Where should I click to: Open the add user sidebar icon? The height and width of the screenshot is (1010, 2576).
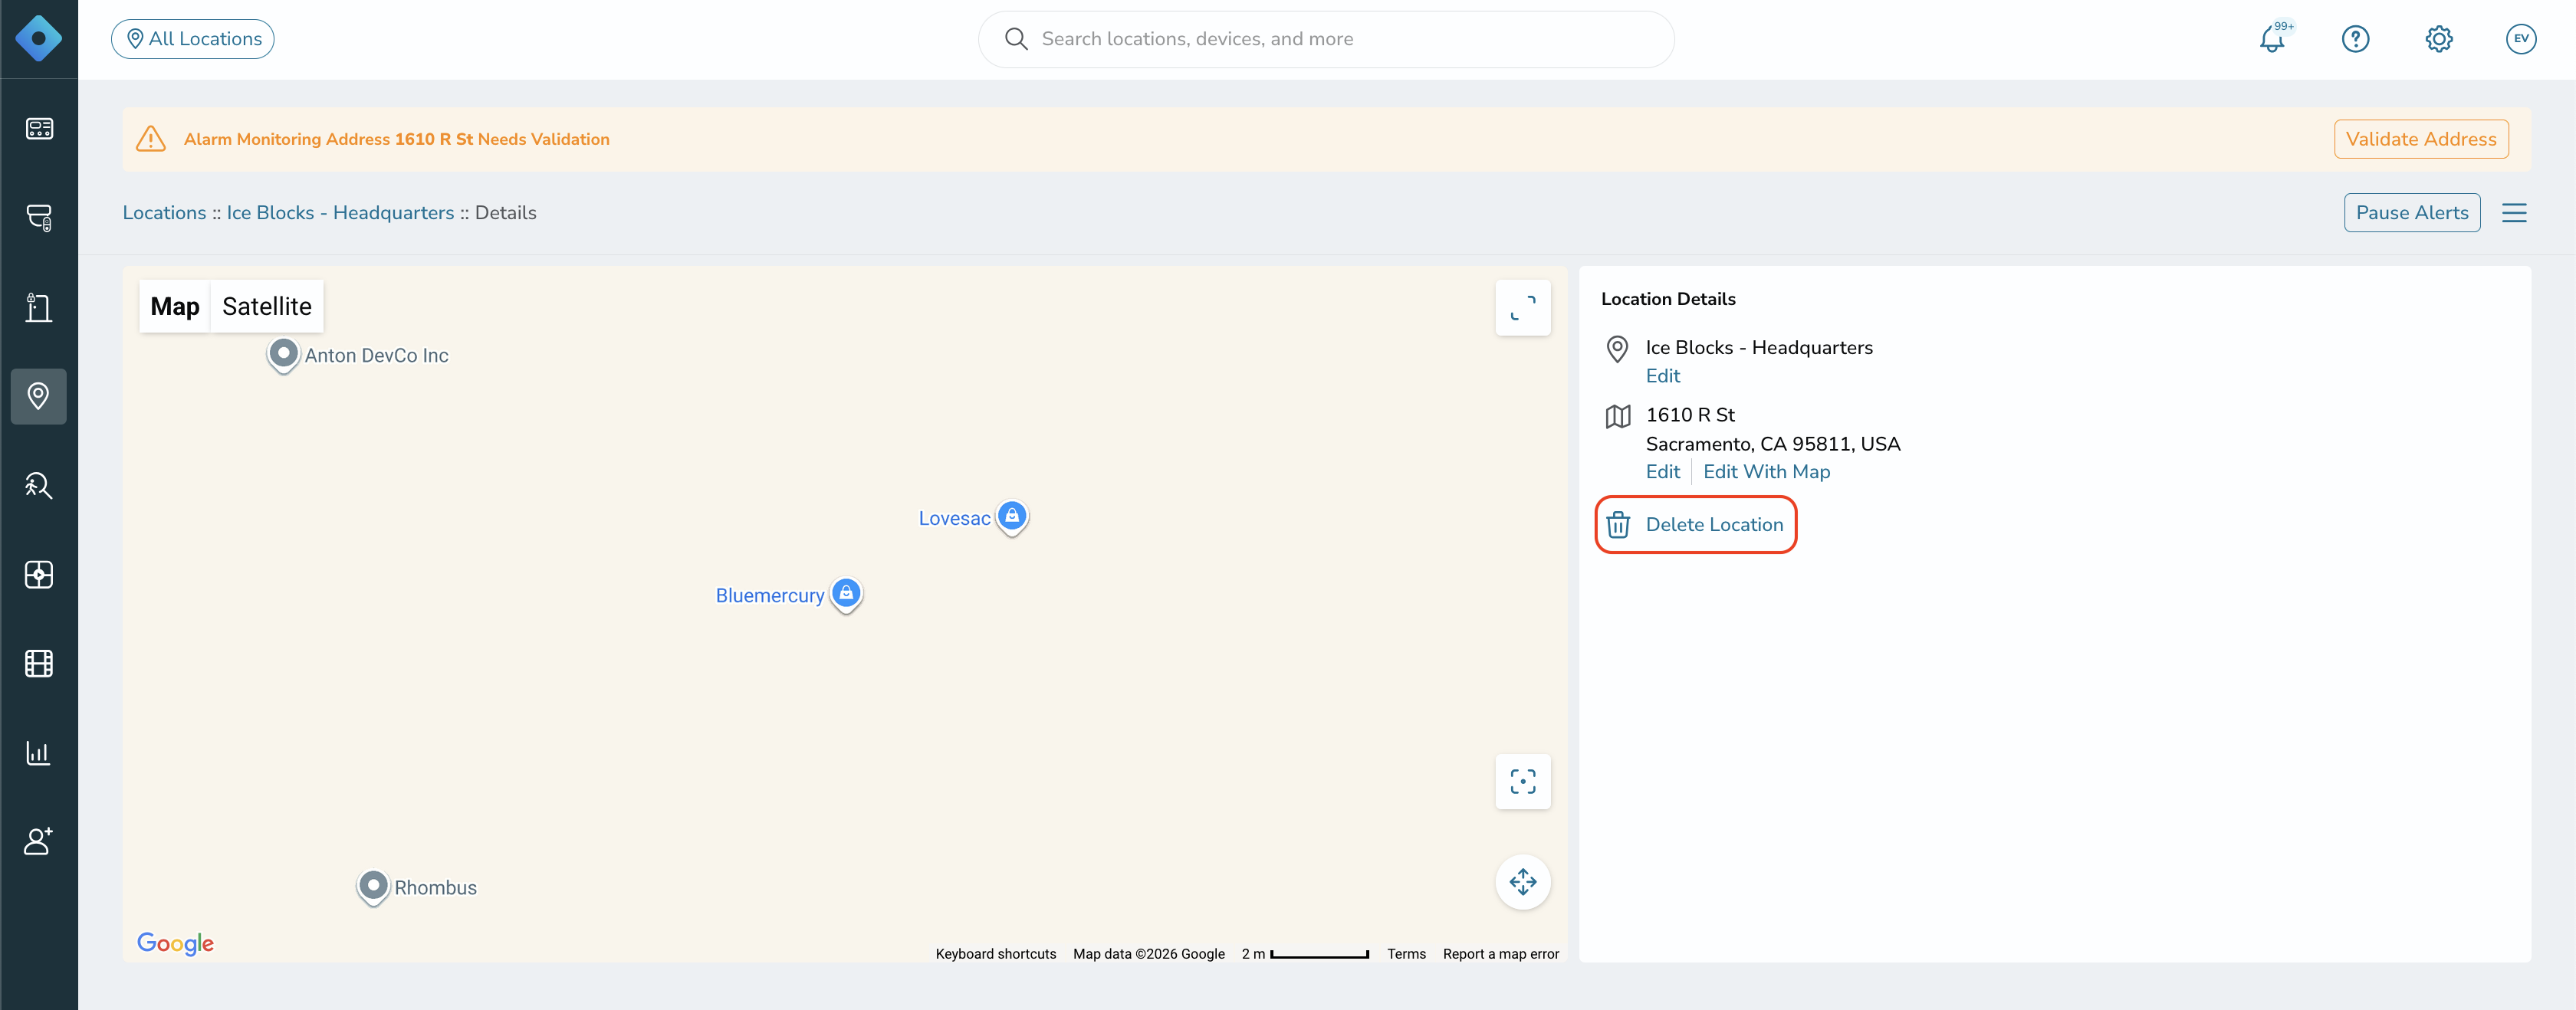click(x=39, y=842)
